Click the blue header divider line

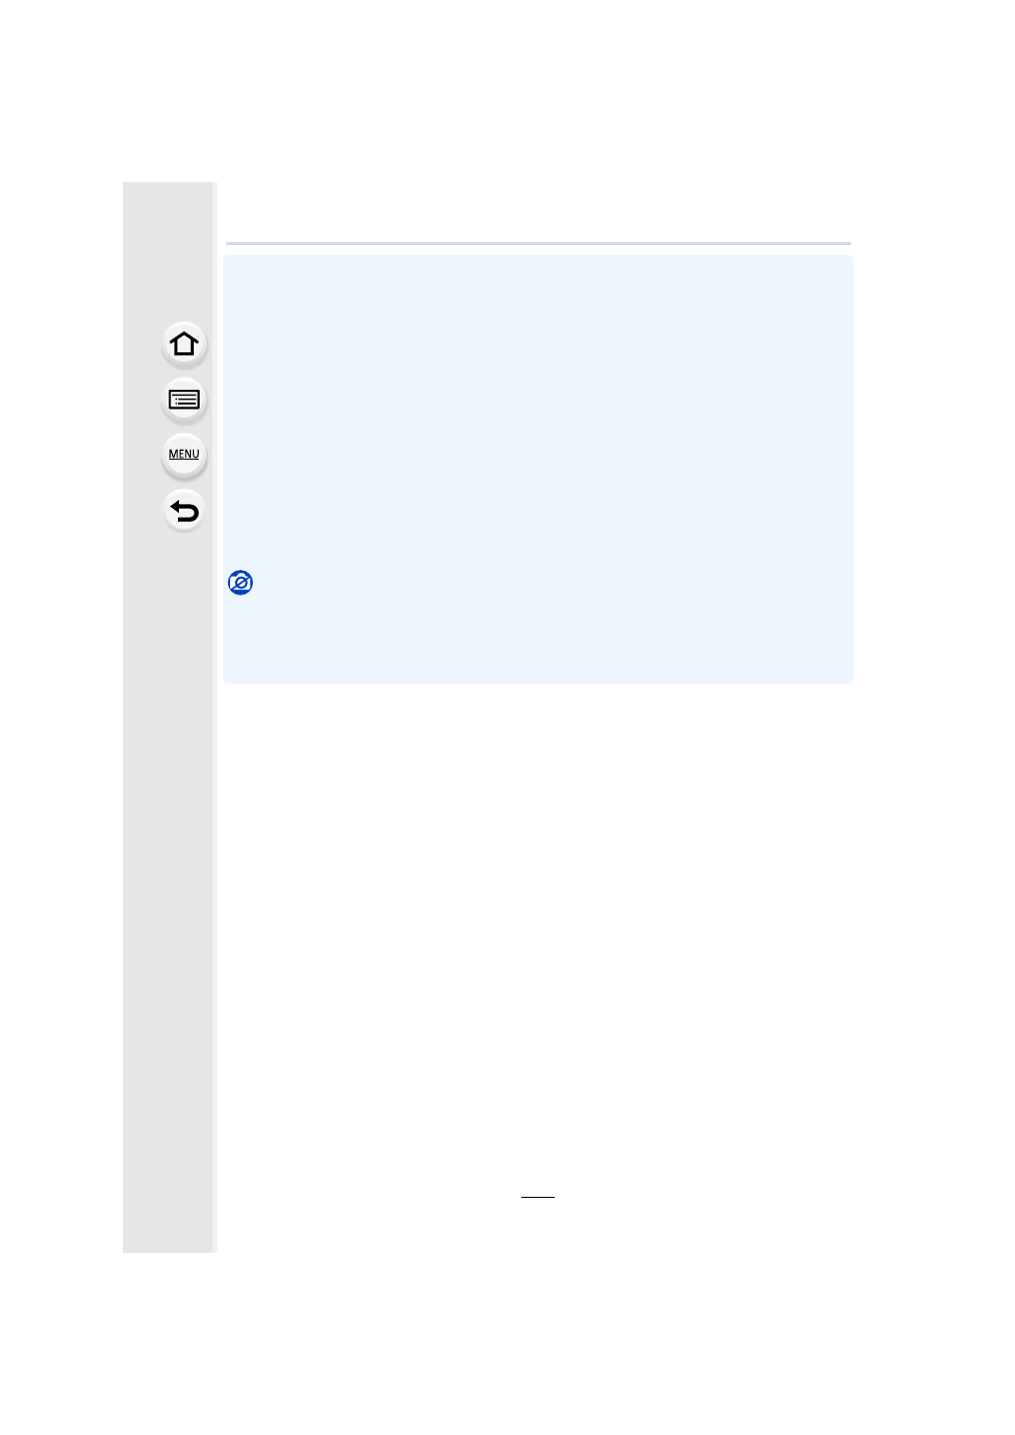pyautogui.click(x=538, y=243)
